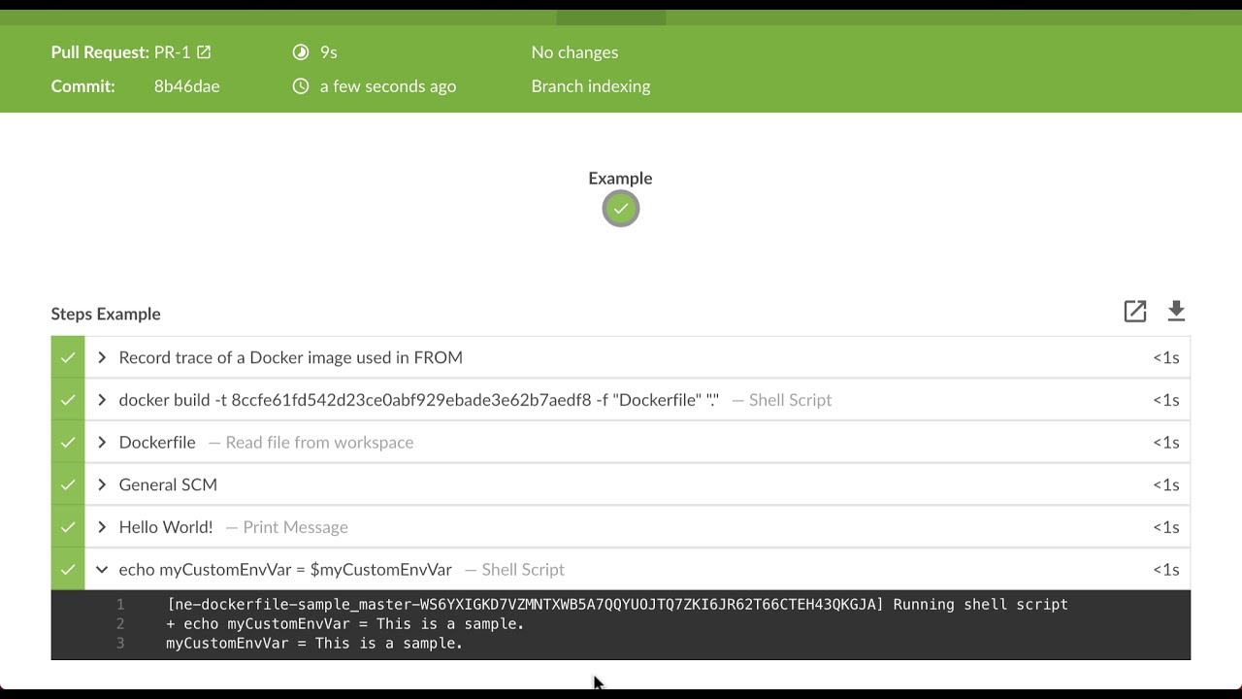Open the PR-1 pull request link
Viewport: 1242px width, 699px height.
coord(172,52)
